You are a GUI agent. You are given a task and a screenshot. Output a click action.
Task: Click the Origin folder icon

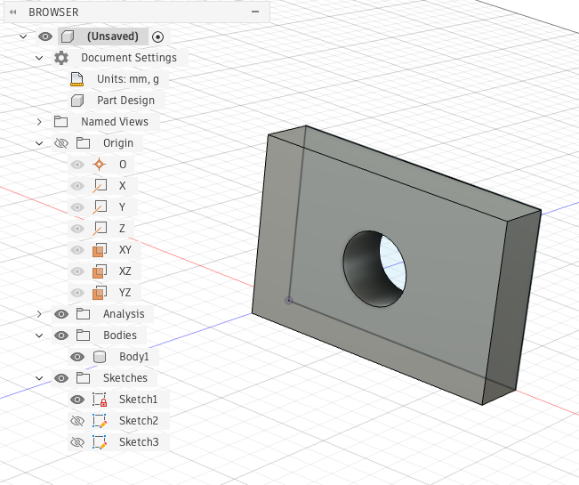point(83,143)
